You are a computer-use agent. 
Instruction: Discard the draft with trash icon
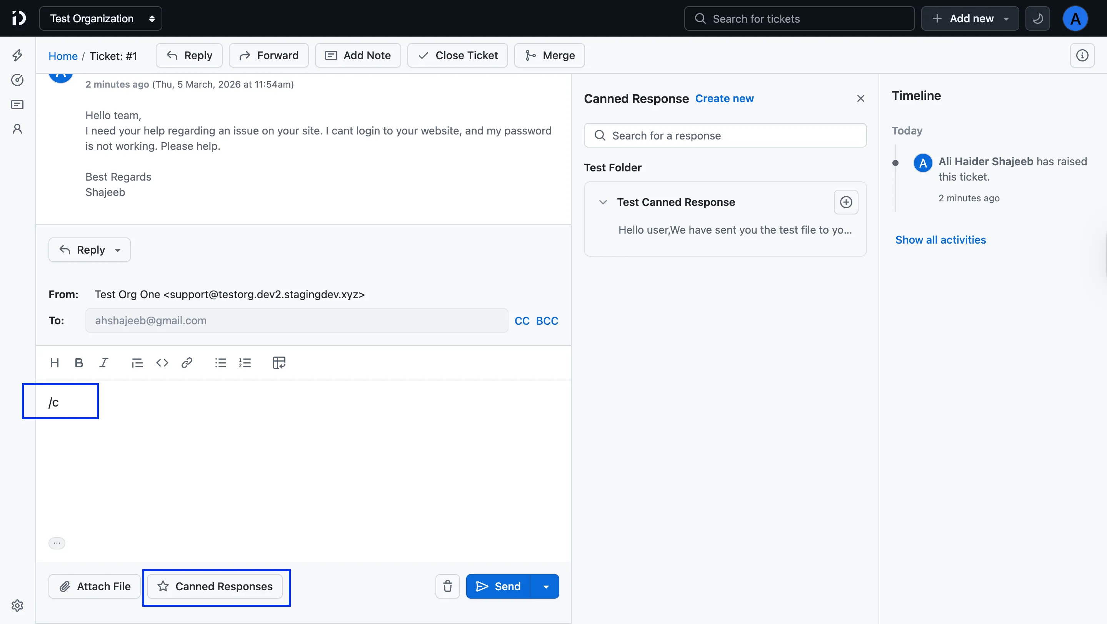pyautogui.click(x=447, y=586)
